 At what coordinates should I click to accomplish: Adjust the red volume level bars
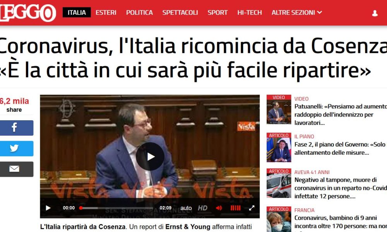pyautogui.click(x=235, y=208)
